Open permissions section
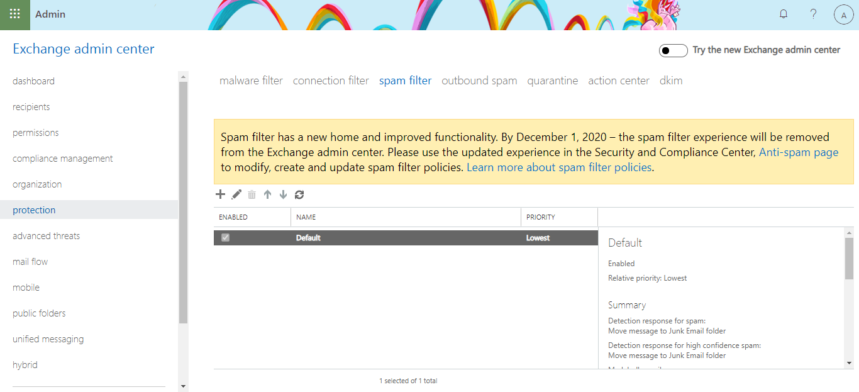Viewport: 859px width, 392px height. pos(36,133)
